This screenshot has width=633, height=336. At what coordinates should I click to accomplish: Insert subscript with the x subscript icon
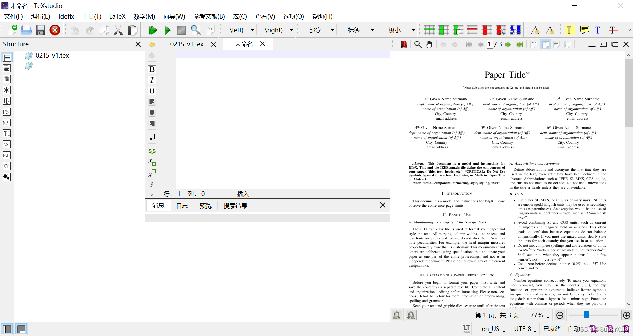[x=152, y=162]
